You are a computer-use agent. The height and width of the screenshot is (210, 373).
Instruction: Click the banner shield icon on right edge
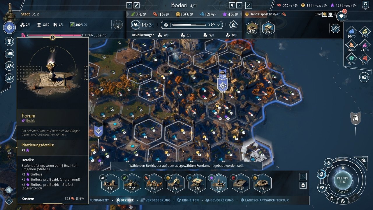(x=356, y=118)
